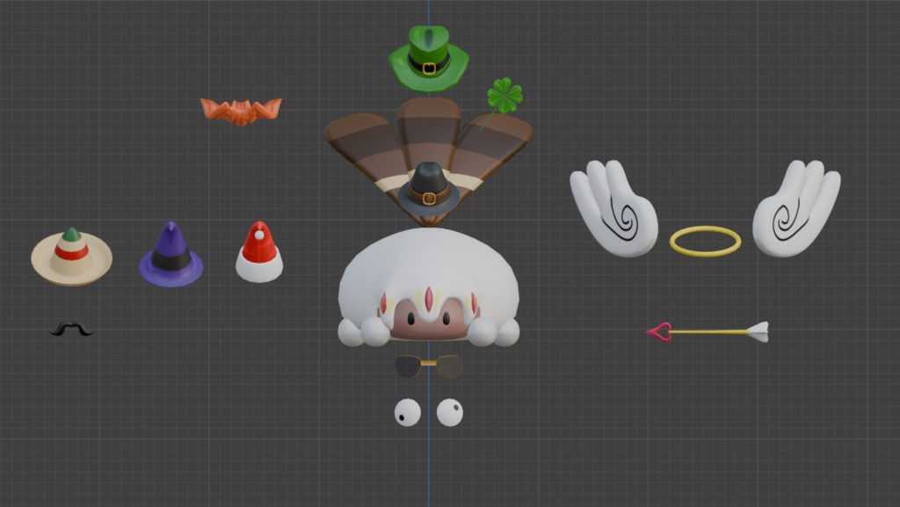900x507 pixels.
Task: Select the aviator sunglasses object
Action: [x=429, y=366]
